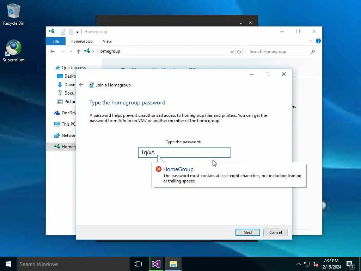The image size is (361, 271).
Task: Select Desktop in the navigation pane
Action: [66, 76]
